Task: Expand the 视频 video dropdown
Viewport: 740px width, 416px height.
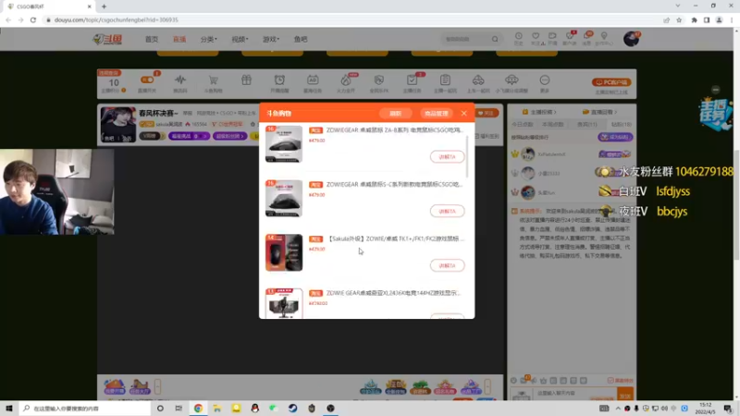Action: pos(240,39)
